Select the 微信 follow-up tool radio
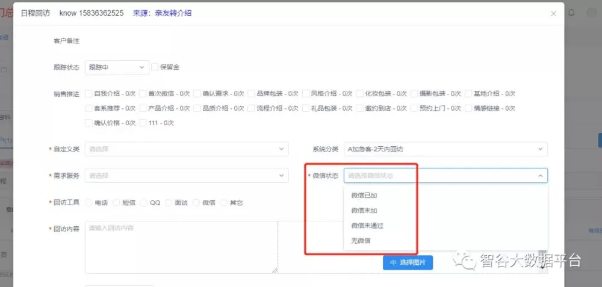The image size is (602, 287). 196,203
